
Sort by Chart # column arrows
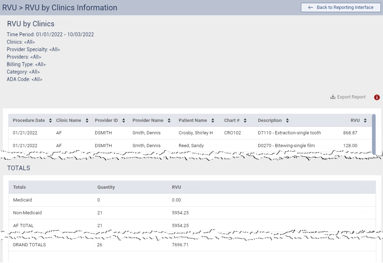pos(245,120)
